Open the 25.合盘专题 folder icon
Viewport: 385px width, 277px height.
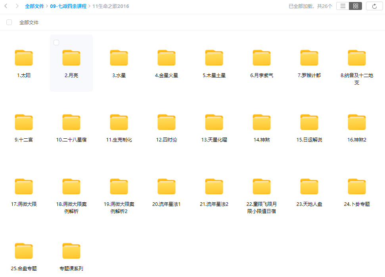click(x=24, y=251)
